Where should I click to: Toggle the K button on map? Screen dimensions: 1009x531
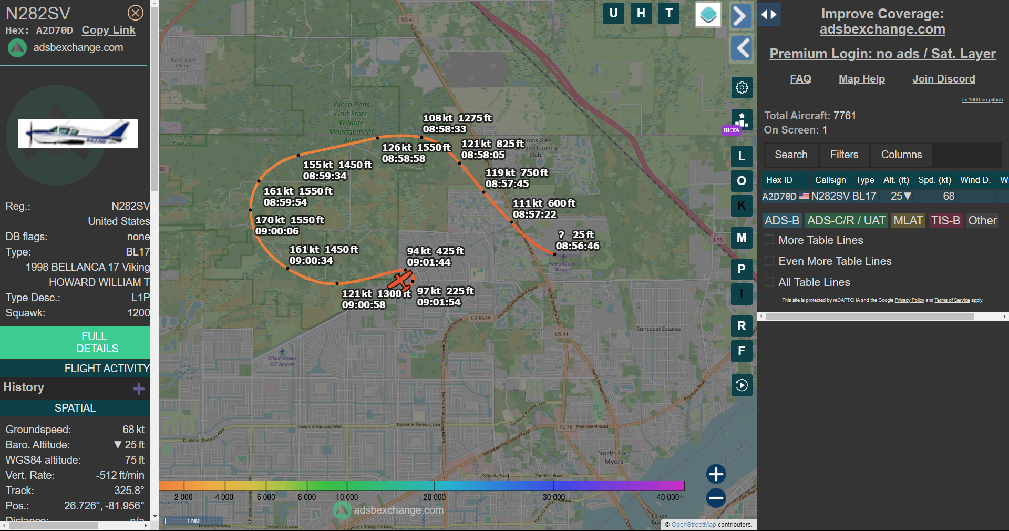[742, 206]
